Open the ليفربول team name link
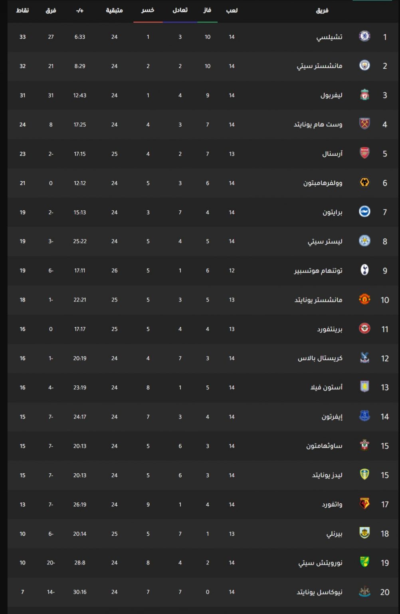This screenshot has height=614, width=400. (331, 96)
